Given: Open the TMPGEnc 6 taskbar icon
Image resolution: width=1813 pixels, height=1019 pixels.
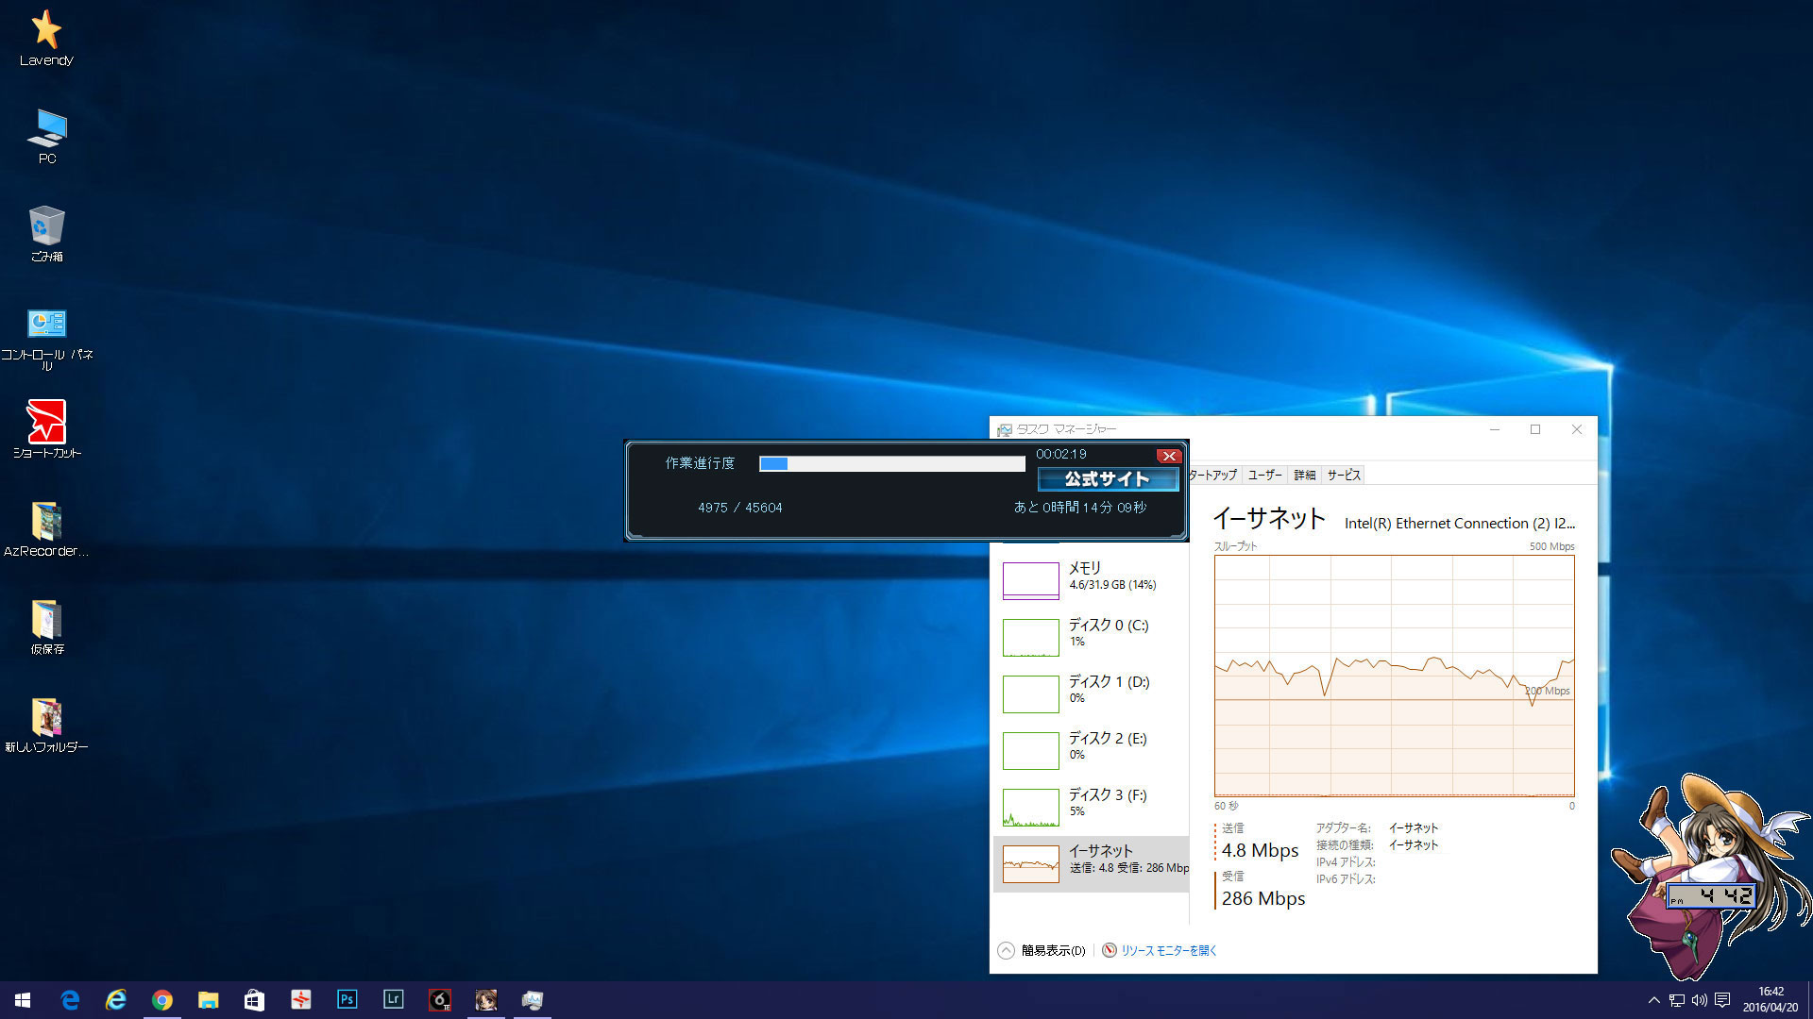Looking at the screenshot, I should click(439, 1000).
